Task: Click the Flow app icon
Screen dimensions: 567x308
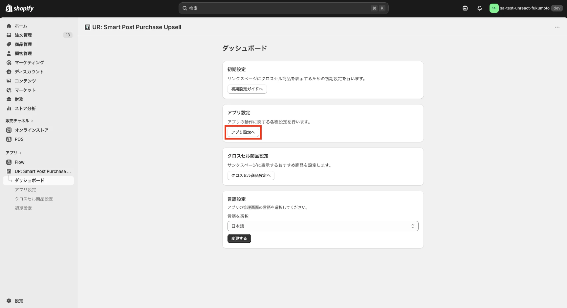Action: (x=9, y=162)
